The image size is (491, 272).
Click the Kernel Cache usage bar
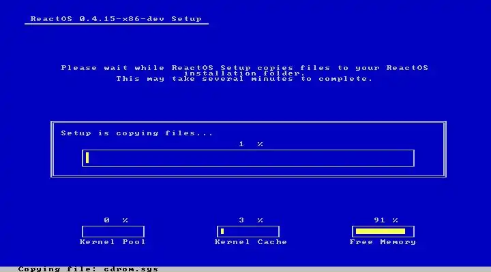tap(248, 232)
